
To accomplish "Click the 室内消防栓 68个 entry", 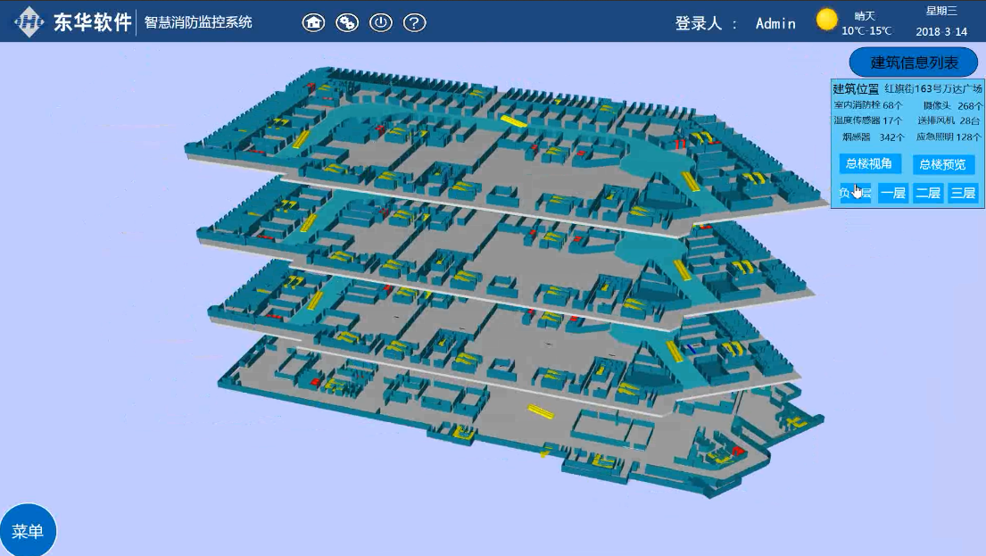I will click(x=868, y=105).
